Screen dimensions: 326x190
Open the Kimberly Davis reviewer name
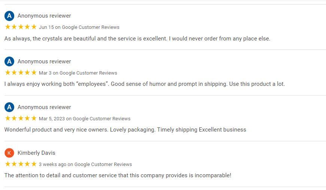click(36, 153)
